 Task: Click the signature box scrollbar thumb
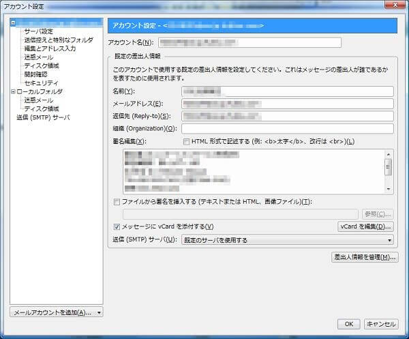tap(389, 166)
